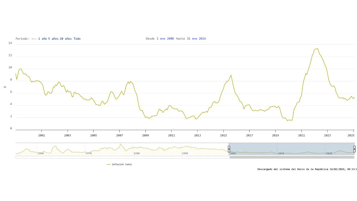The height and width of the screenshot is (201, 357).
Task: Toggle the Inflación total legend series
Action: click(x=122, y=164)
